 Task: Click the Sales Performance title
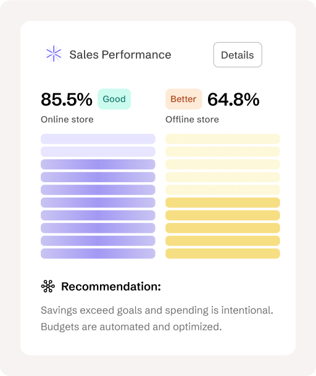[x=120, y=55]
